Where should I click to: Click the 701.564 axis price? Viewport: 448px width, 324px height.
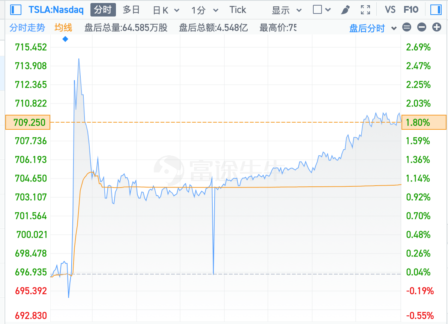tap(31, 216)
